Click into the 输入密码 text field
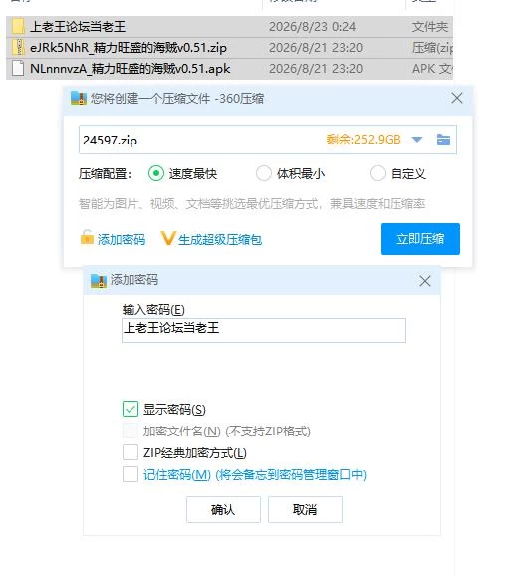This screenshot has width=525, height=577. click(x=264, y=330)
